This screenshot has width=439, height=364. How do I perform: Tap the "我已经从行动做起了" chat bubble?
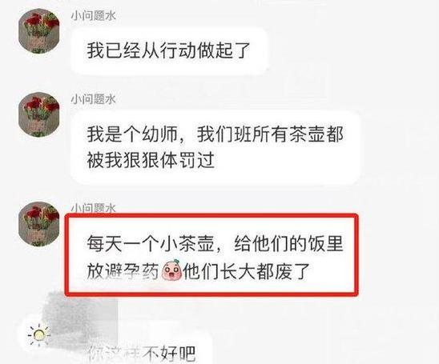click(169, 51)
